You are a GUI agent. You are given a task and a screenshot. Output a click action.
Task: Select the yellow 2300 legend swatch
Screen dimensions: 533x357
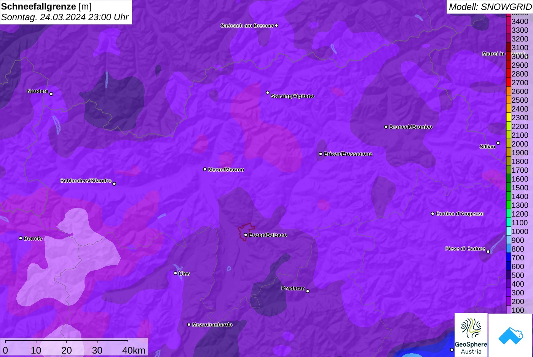point(509,117)
